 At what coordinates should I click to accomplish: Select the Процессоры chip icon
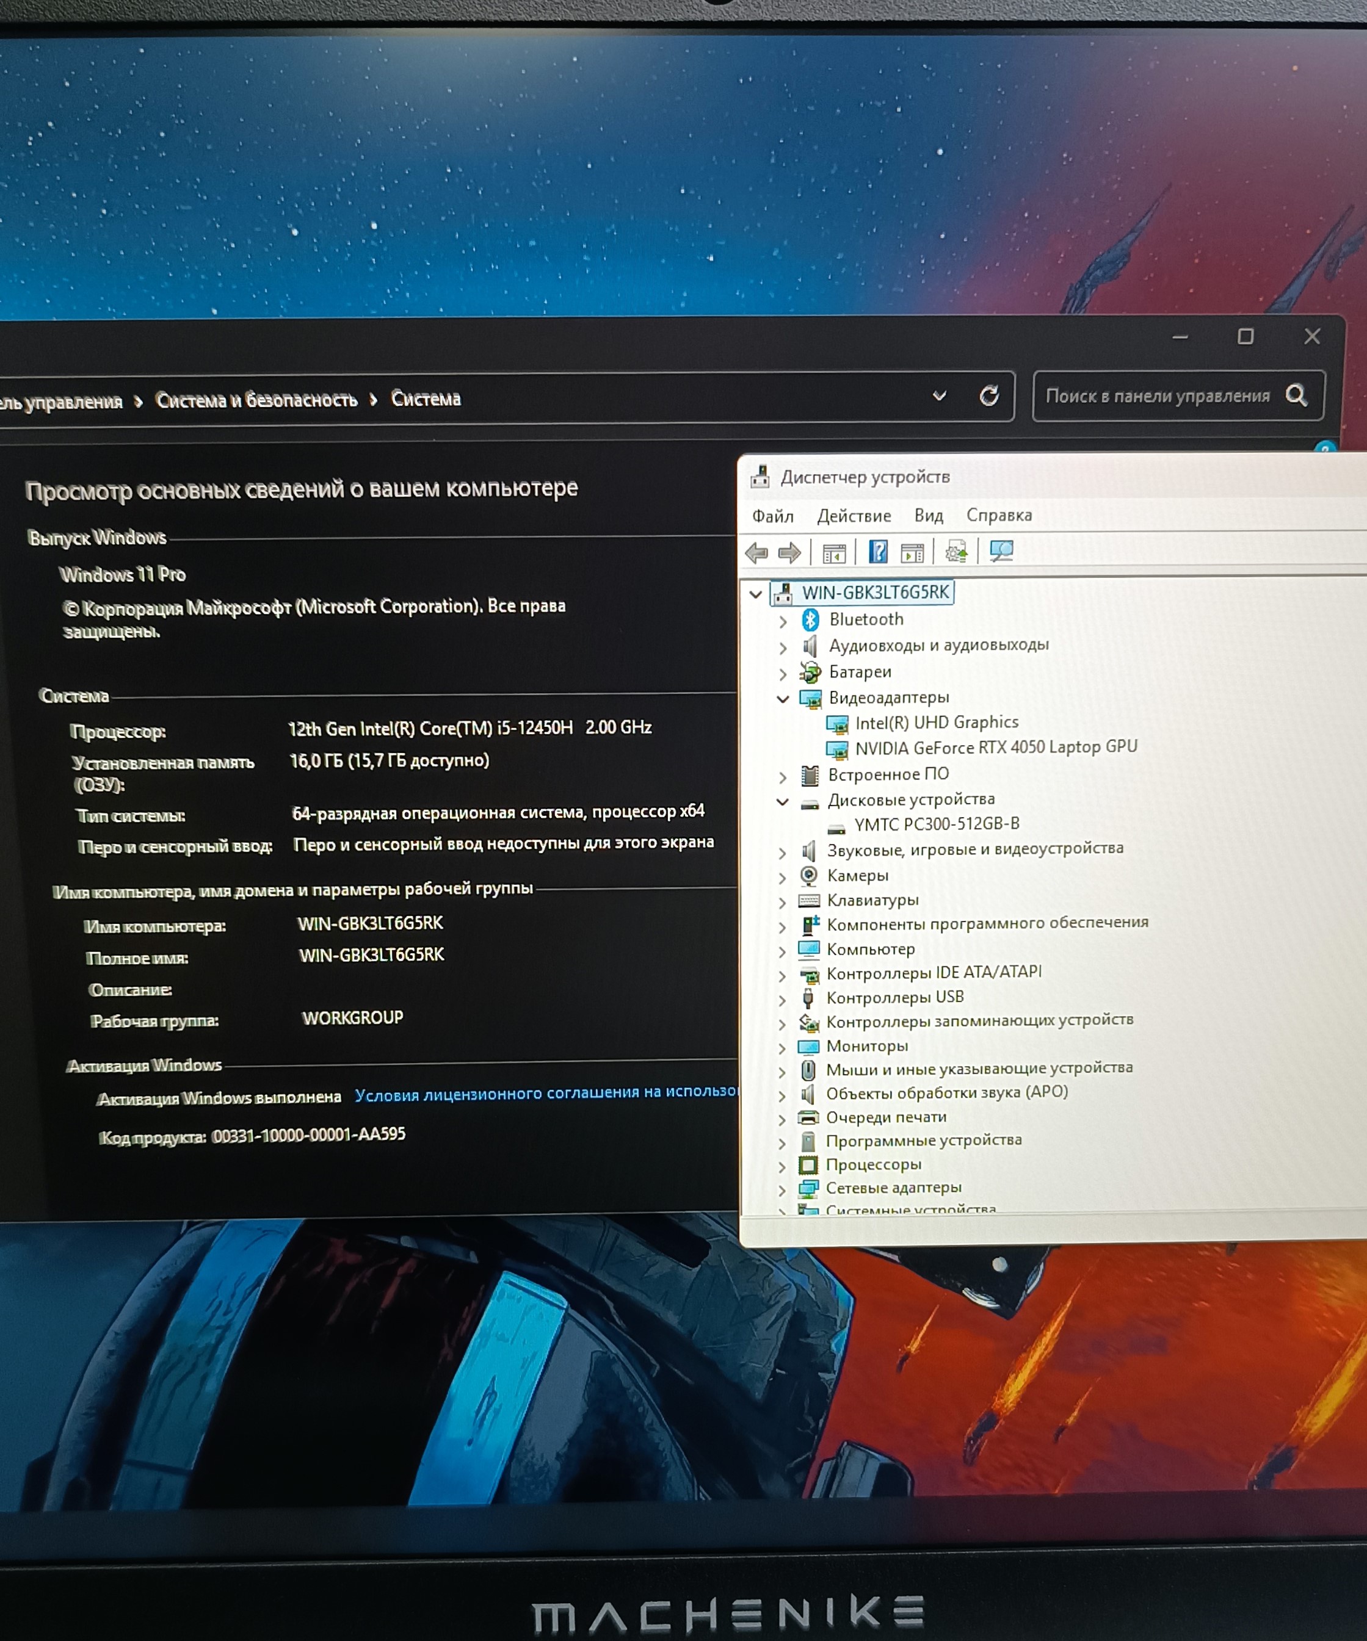click(807, 1165)
